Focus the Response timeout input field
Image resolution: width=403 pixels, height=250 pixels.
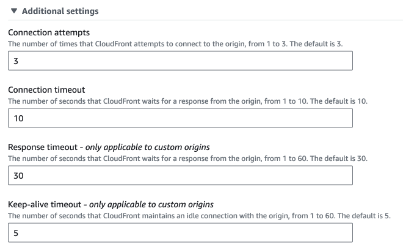pyautogui.click(x=181, y=175)
